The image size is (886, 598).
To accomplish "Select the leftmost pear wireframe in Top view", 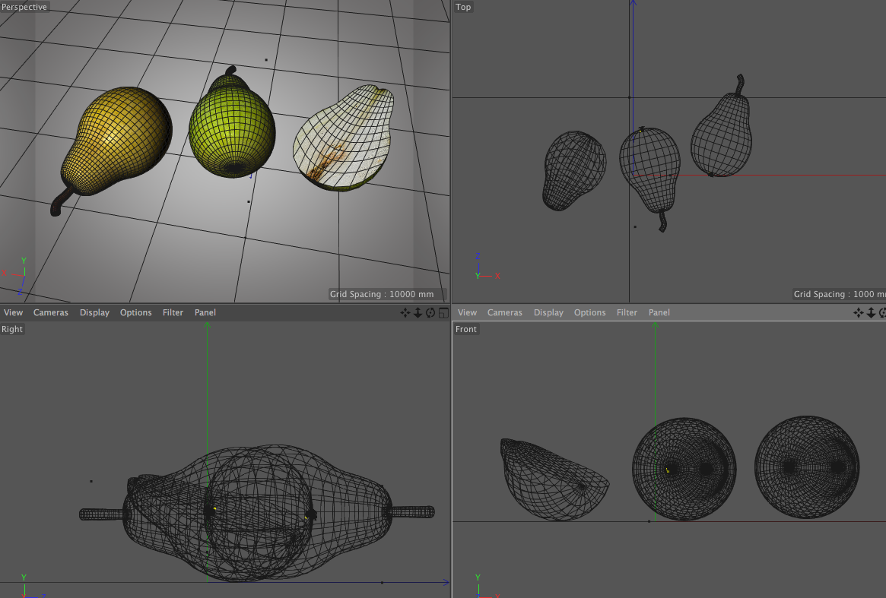I will click(573, 170).
